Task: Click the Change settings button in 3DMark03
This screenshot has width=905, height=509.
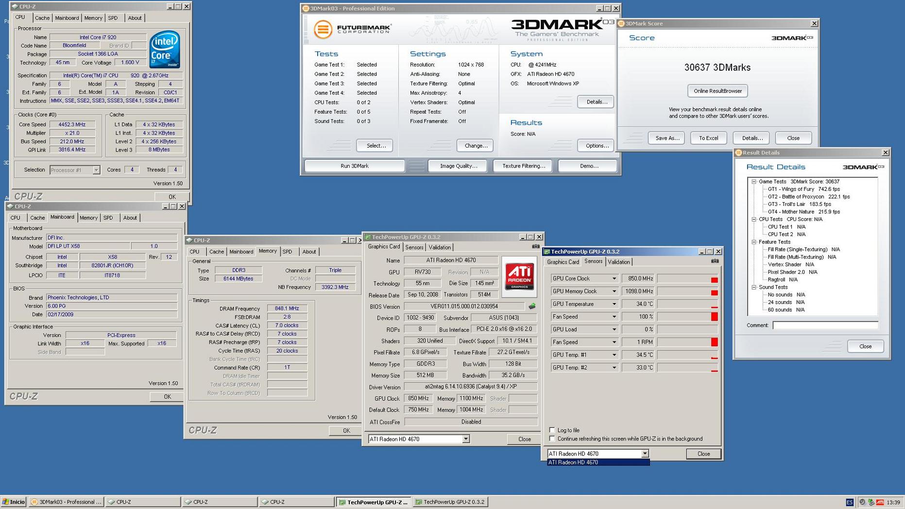Action: (x=475, y=146)
